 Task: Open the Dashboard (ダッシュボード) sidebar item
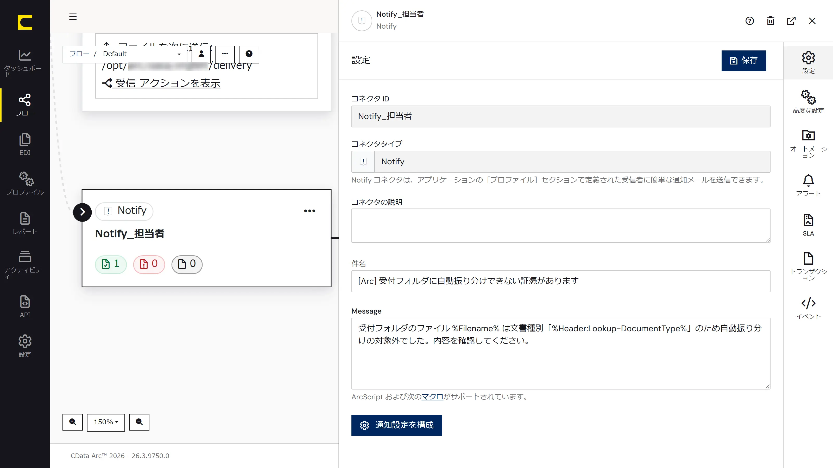[25, 63]
